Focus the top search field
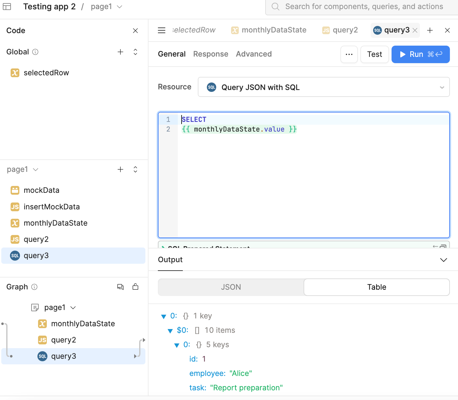458x400 pixels. [364, 7]
